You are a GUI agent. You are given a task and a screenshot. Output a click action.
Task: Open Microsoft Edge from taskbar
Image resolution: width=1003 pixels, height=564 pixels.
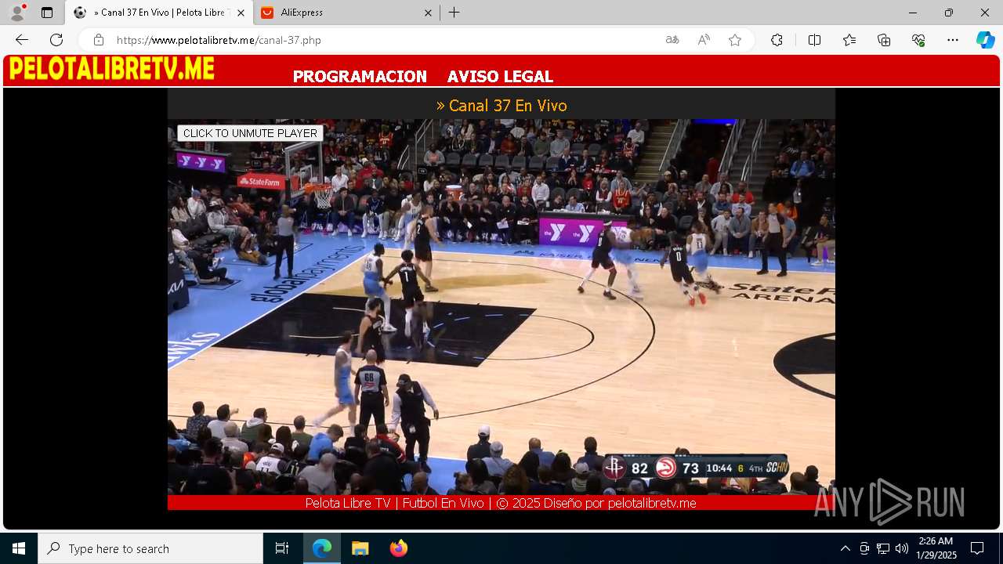pos(322,548)
